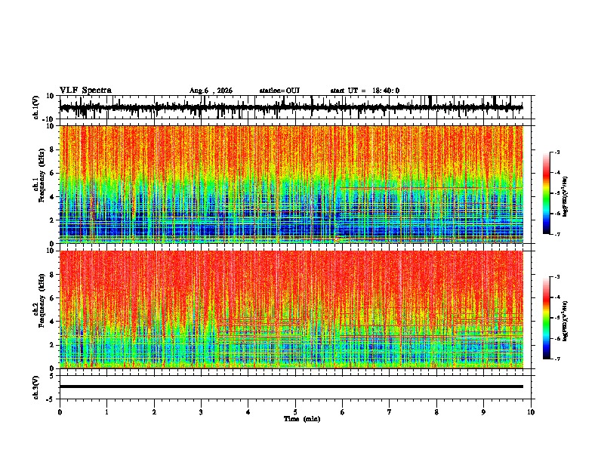The width and height of the screenshot is (598, 462).
Task: Click the "6" kHz tick of ch.2 spectrogram
Action: (x=52, y=298)
